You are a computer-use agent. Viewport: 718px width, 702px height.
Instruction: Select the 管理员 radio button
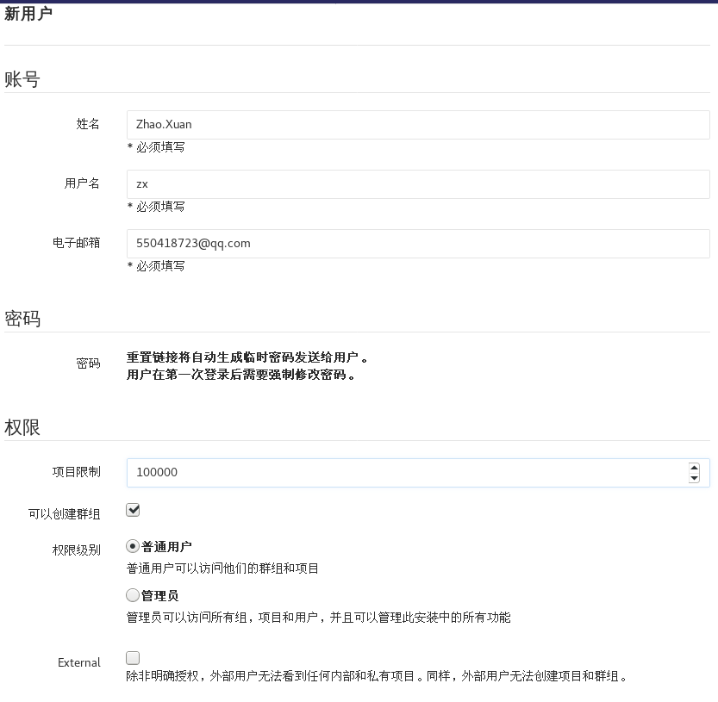click(133, 595)
